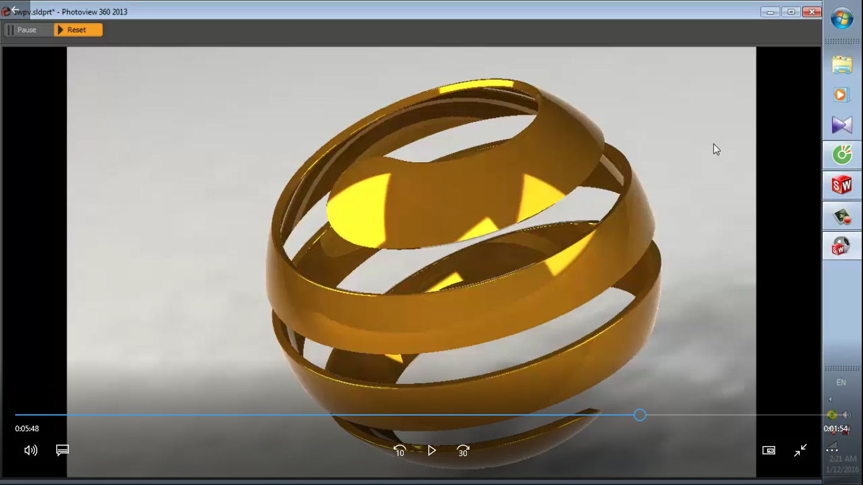The width and height of the screenshot is (863, 485).
Task: Open SolidWorks from the taskbar
Action: tap(842, 186)
